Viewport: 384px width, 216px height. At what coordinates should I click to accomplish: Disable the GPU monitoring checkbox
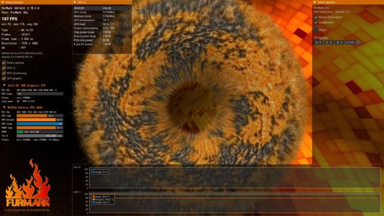(4, 73)
